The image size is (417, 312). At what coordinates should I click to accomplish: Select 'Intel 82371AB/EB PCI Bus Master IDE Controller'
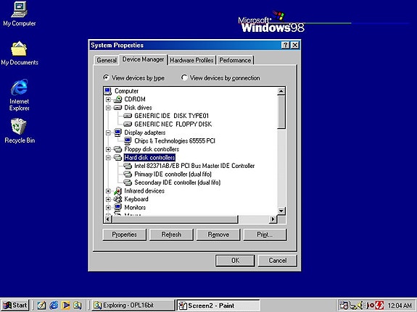click(194, 166)
